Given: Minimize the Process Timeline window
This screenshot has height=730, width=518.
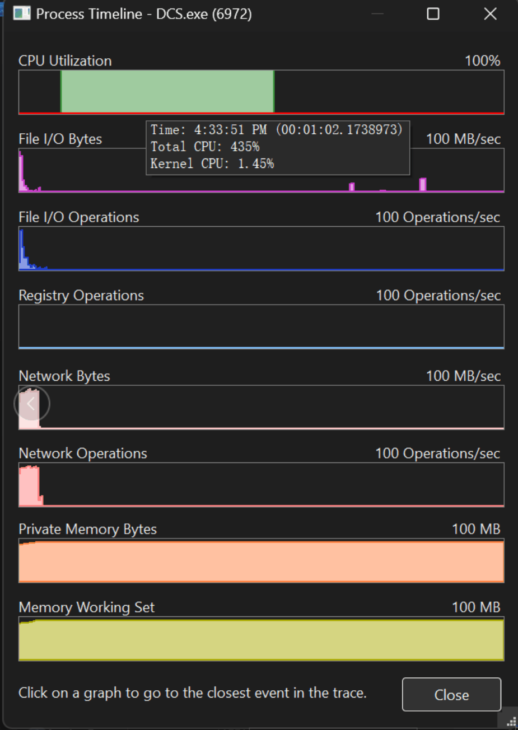Looking at the screenshot, I should point(377,14).
